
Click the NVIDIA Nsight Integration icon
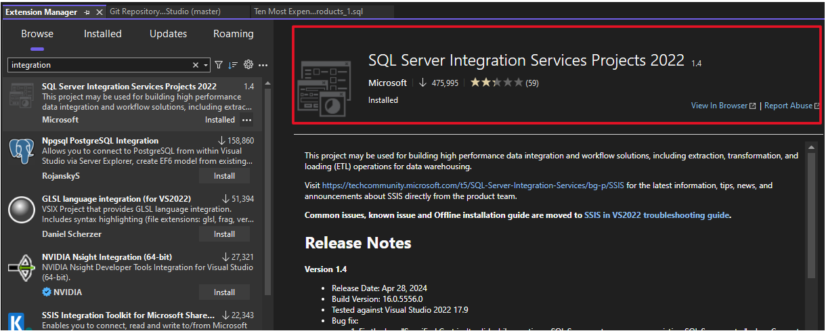click(x=22, y=267)
